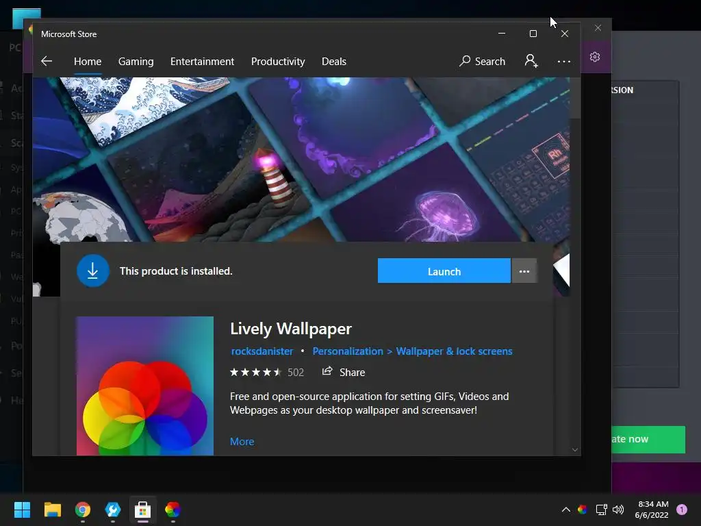Open the account sign-in icon
Image resolution: width=701 pixels, height=526 pixels.
(x=531, y=61)
